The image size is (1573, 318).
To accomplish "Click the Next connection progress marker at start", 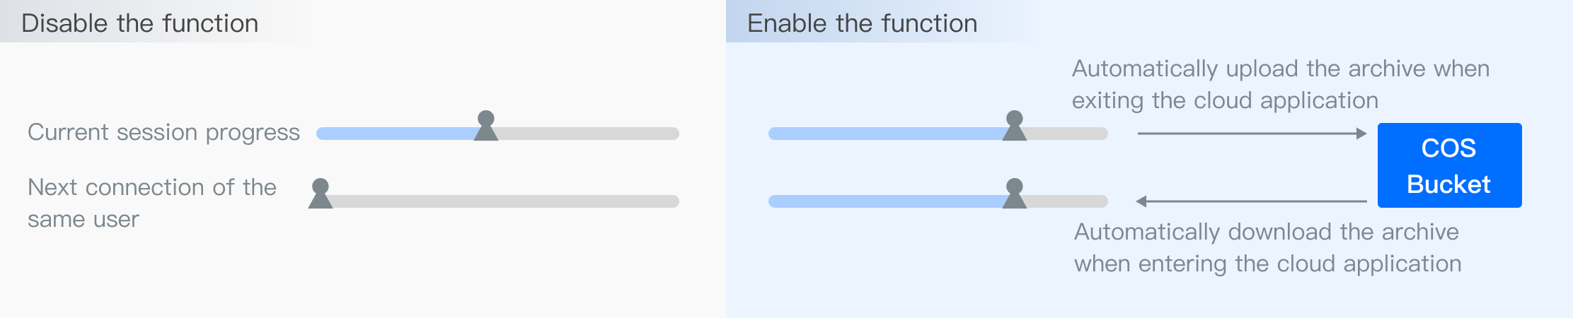I will 321,194.
